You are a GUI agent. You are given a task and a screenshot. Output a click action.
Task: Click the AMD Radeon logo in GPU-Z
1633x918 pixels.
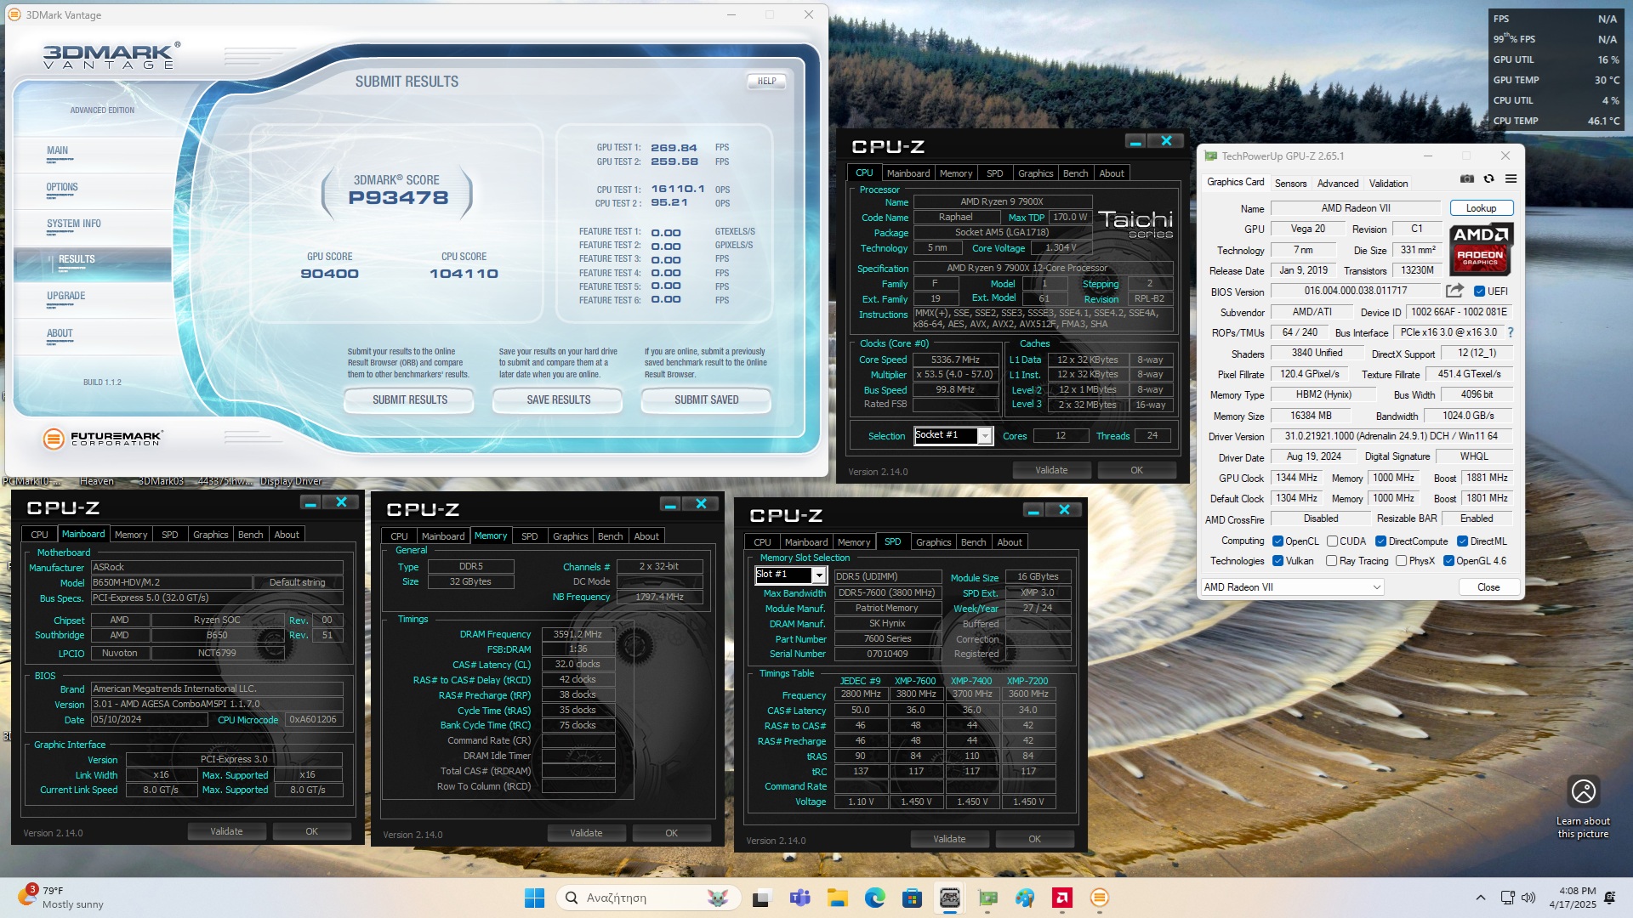pos(1481,249)
